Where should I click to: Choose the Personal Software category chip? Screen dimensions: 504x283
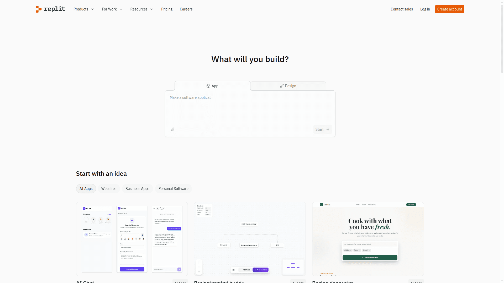coord(173,189)
